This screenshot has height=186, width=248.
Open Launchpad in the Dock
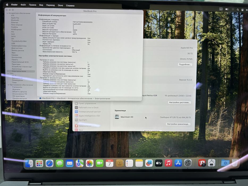[39, 163]
